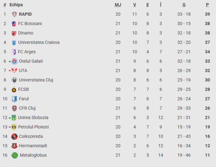Click the Hermannstadt team logo
The width and height of the screenshot is (216, 167).
coord(14,146)
